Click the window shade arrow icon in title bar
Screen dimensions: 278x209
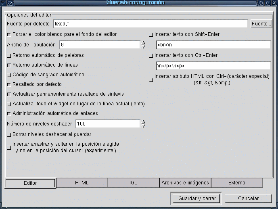tap(10, 3)
